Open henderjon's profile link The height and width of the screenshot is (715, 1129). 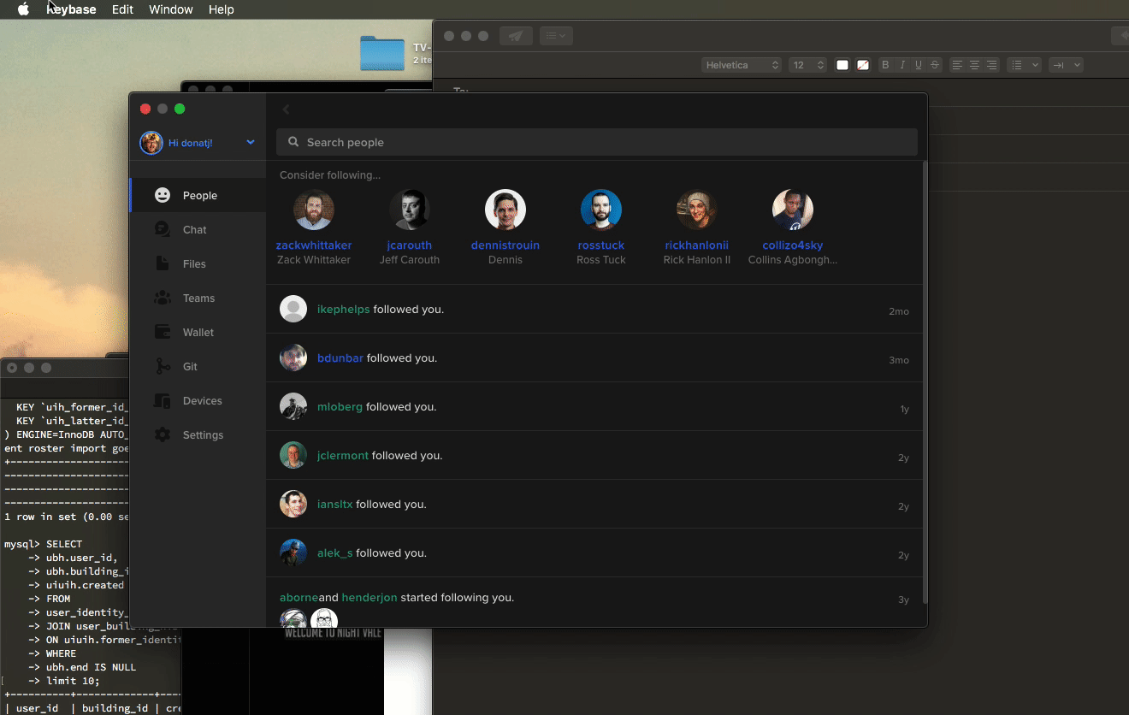(369, 598)
